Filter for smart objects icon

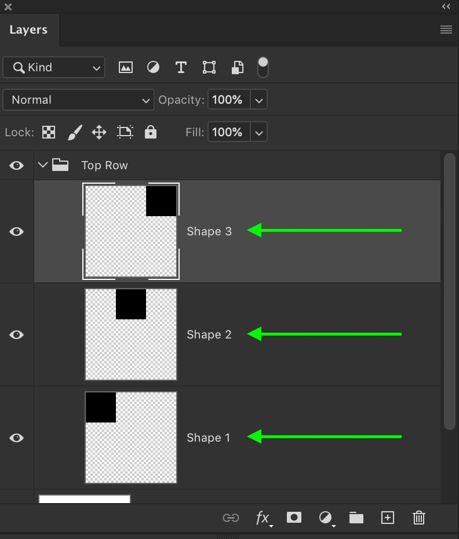pyautogui.click(x=238, y=67)
